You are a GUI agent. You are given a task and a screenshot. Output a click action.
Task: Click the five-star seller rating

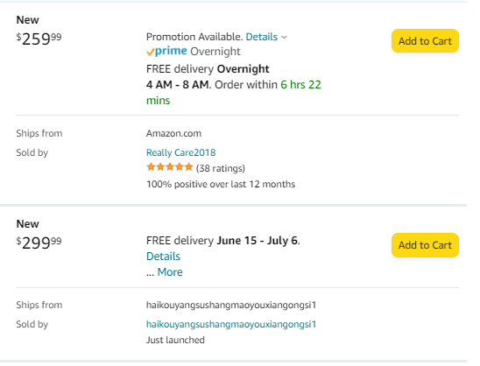(170, 167)
